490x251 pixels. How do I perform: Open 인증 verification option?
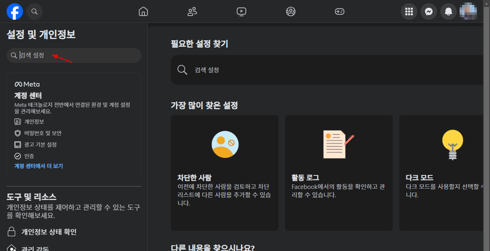(29, 156)
